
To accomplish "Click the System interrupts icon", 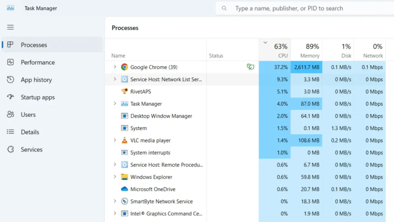I will click(124, 153).
